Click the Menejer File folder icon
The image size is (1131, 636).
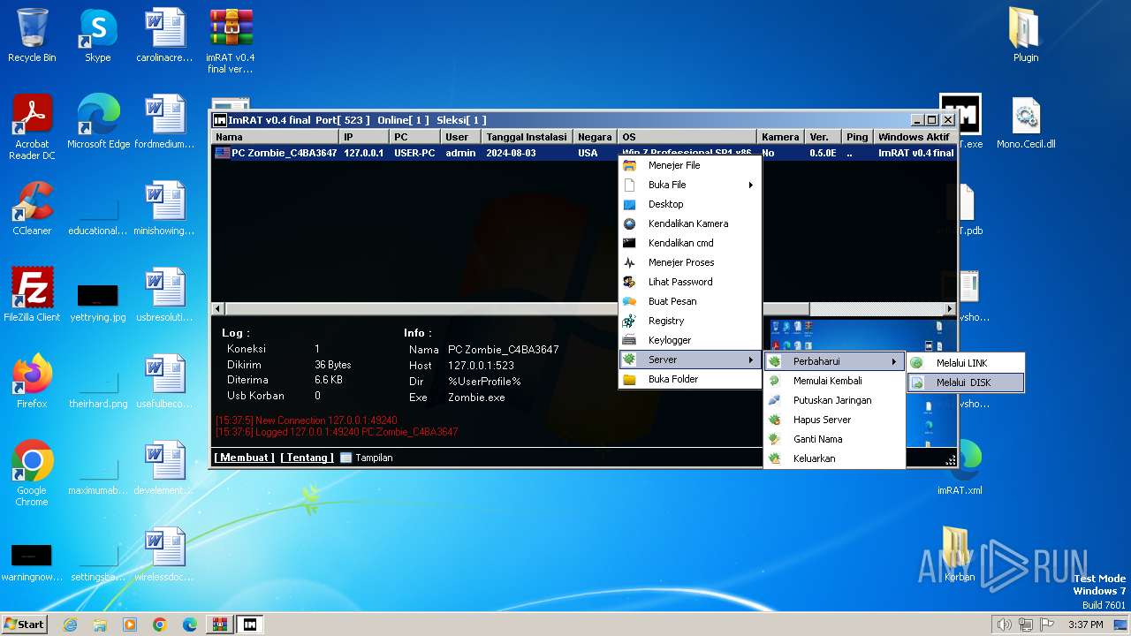point(629,165)
